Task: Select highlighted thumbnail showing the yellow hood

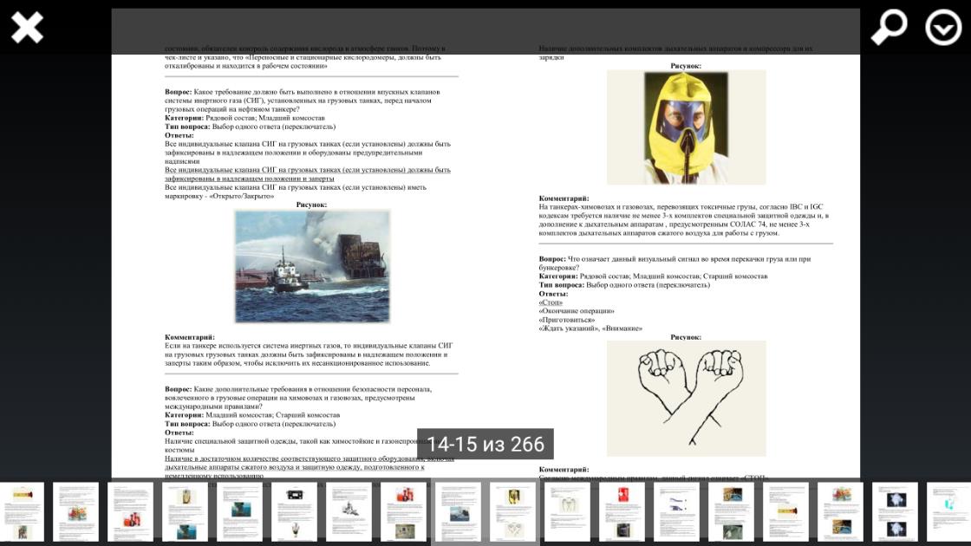Action: 513,512
